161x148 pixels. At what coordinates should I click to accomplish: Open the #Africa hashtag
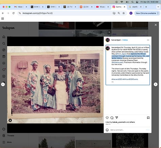[125, 79]
